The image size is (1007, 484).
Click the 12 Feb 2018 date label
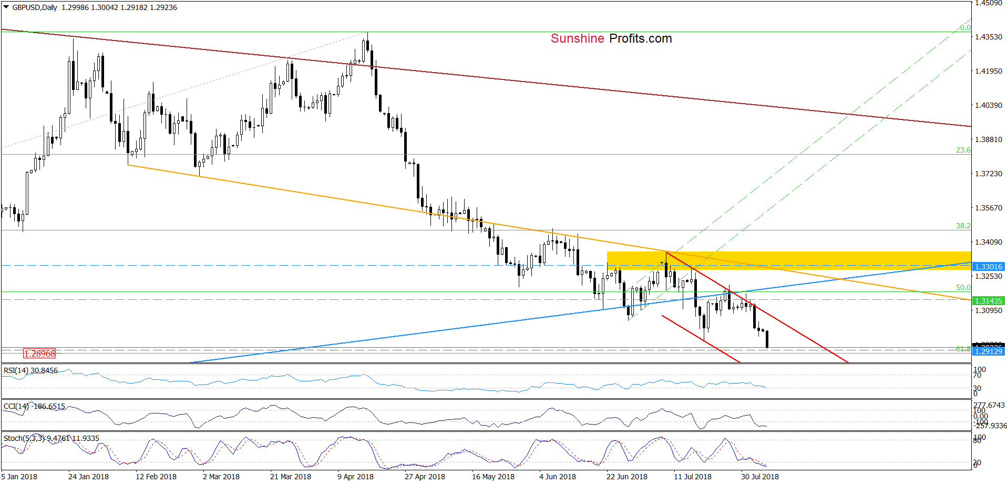pos(156,477)
